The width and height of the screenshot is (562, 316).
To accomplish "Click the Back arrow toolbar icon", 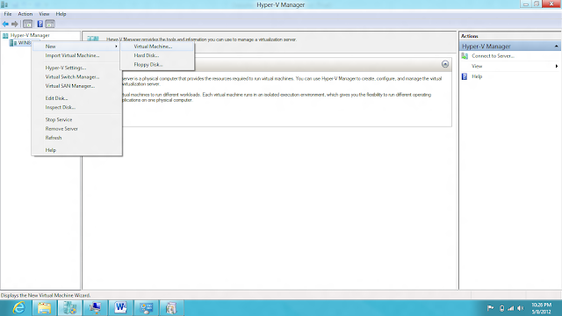I will [x=5, y=24].
